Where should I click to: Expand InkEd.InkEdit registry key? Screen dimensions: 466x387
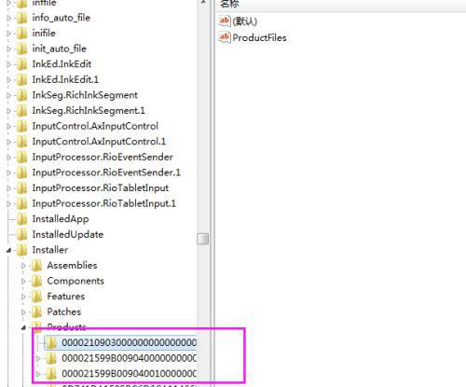coord(8,64)
